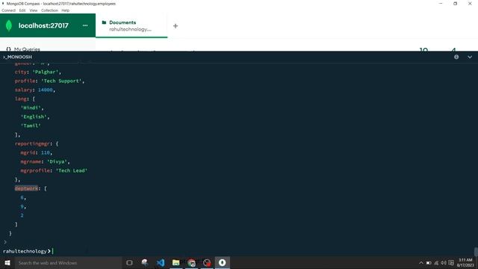This screenshot has width=478, height=269.
Task: Click the network tray icon
Action: point(436,263)
